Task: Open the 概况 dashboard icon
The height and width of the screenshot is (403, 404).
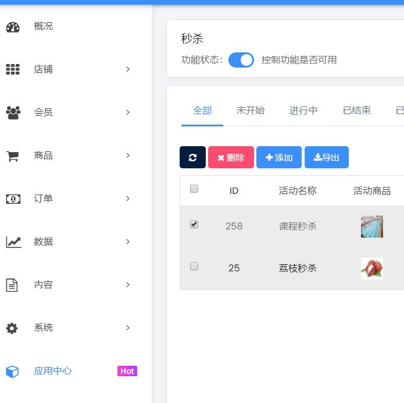Action: click(13, 27)
